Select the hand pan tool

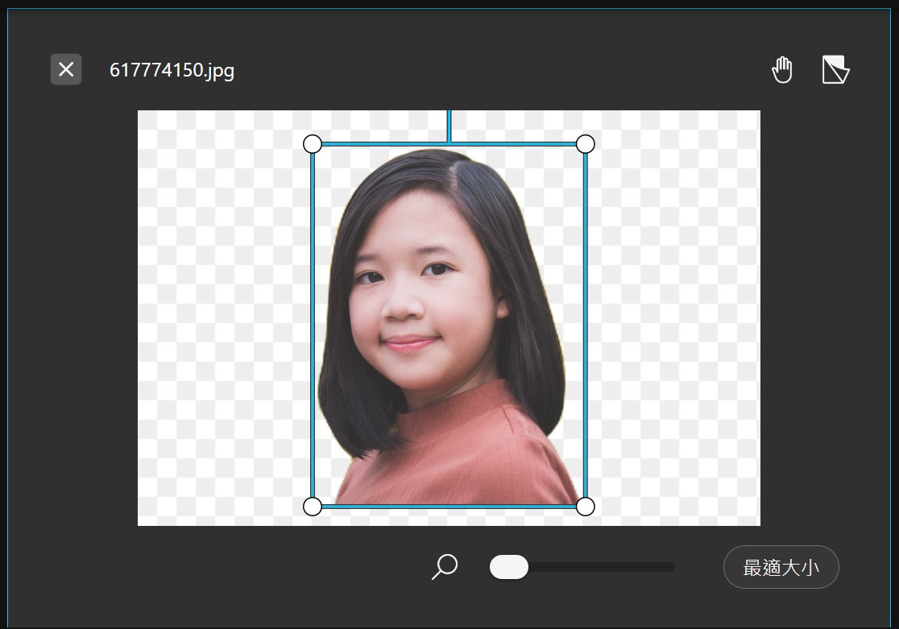point(782,70)
